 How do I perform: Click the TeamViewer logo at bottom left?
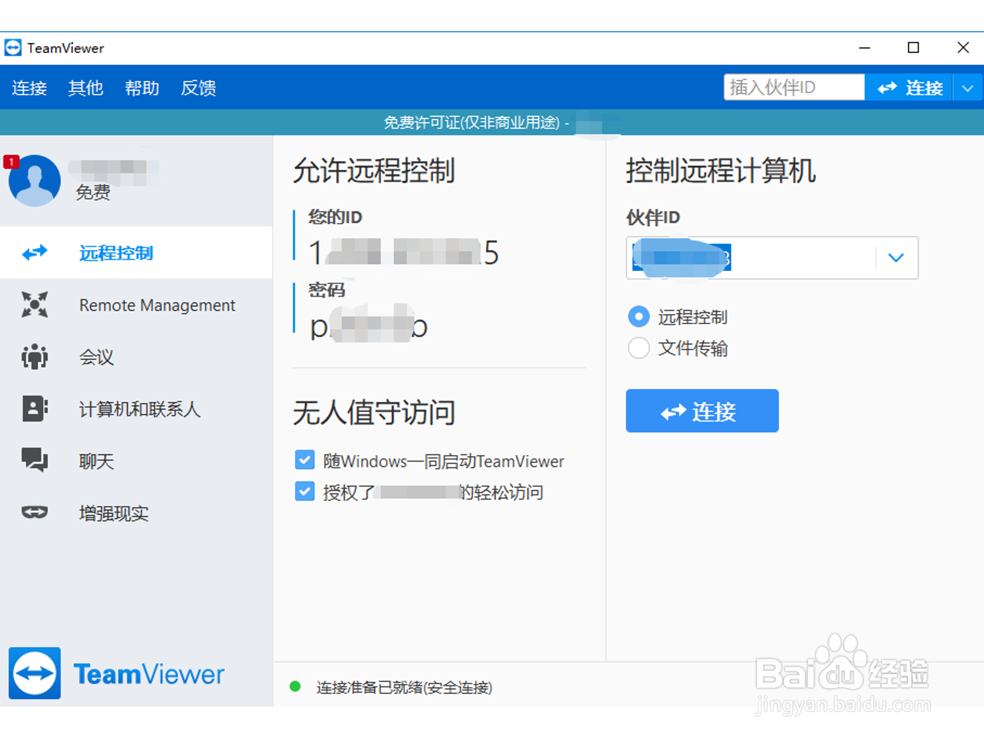(x=35, y=673)
